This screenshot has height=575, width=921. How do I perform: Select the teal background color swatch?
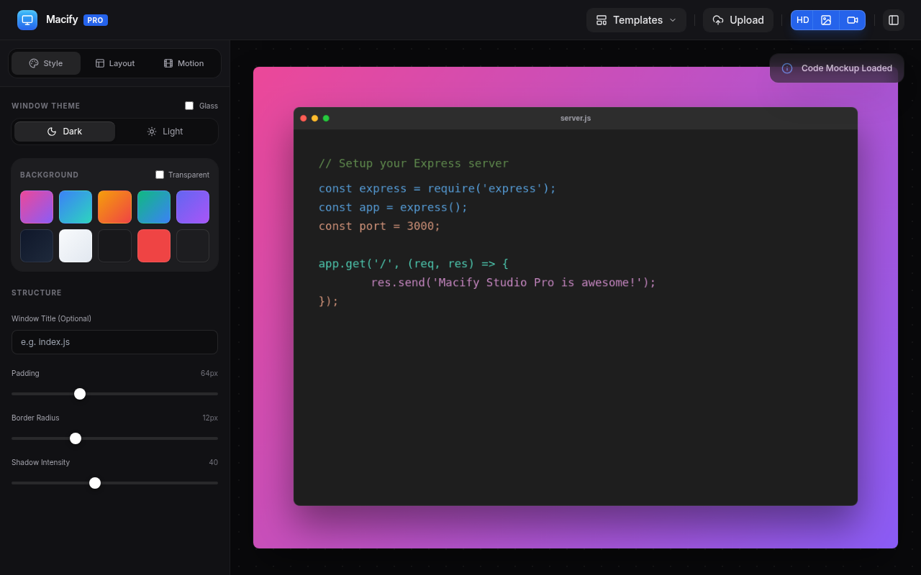[153, 206]
